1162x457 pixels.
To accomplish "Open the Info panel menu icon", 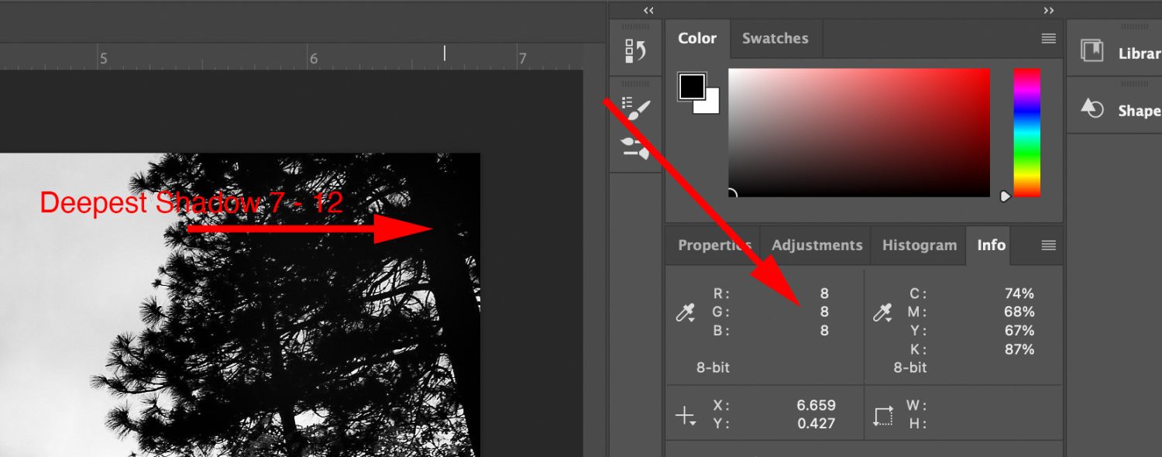I will (x=1049, y=246).
